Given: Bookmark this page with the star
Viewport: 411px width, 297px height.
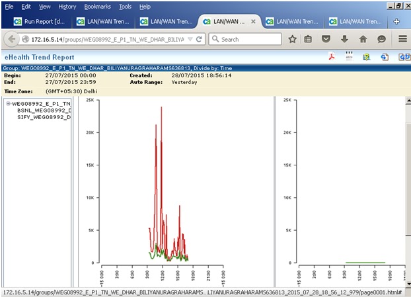Looking at the screenshot, I should 292,39.
